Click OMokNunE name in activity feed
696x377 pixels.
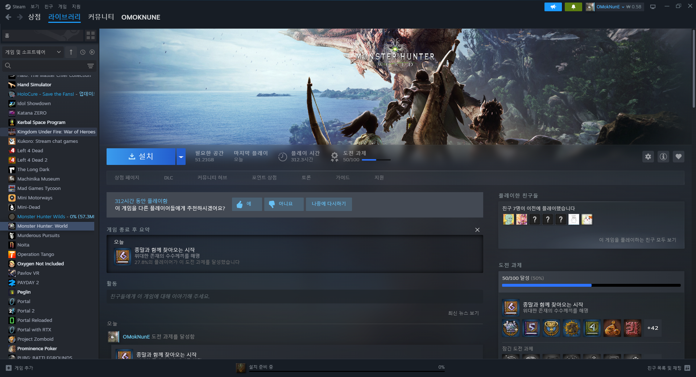click(136, 337)
